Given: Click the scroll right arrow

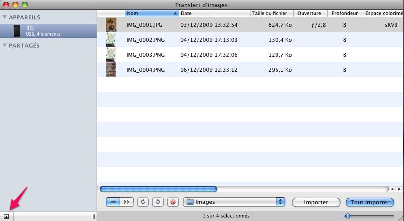Looking at the screenshot, I should (399, 189).
